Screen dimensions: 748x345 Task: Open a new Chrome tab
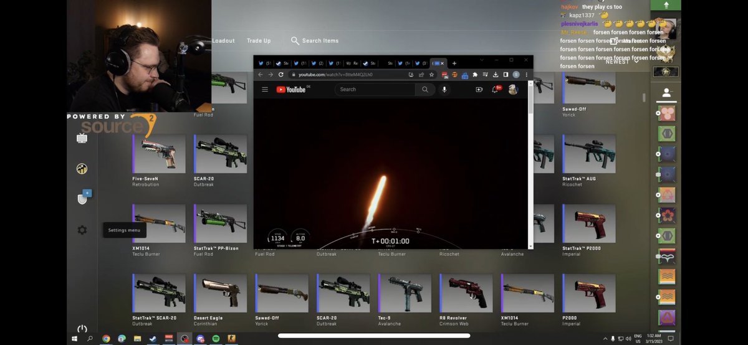tap(454, 63)
